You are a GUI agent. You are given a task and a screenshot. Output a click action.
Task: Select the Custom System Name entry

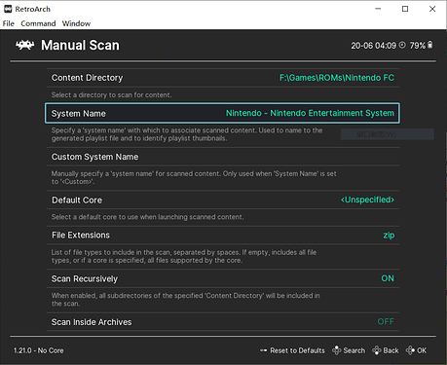[x=223, y=157]
